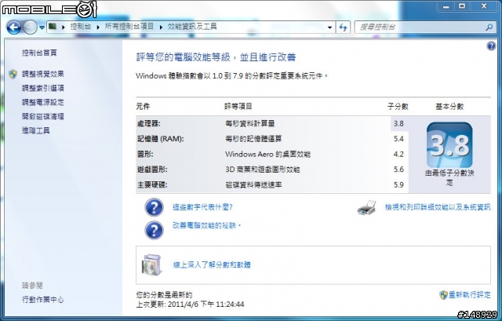The width and height of the screenshot is (502, 321).
Task: Click the Refresh button beside address bar
Action: click(343, 27)
